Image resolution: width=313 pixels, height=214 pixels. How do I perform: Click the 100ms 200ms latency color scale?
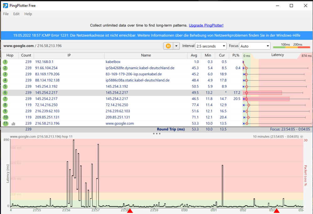click(291, 46)
